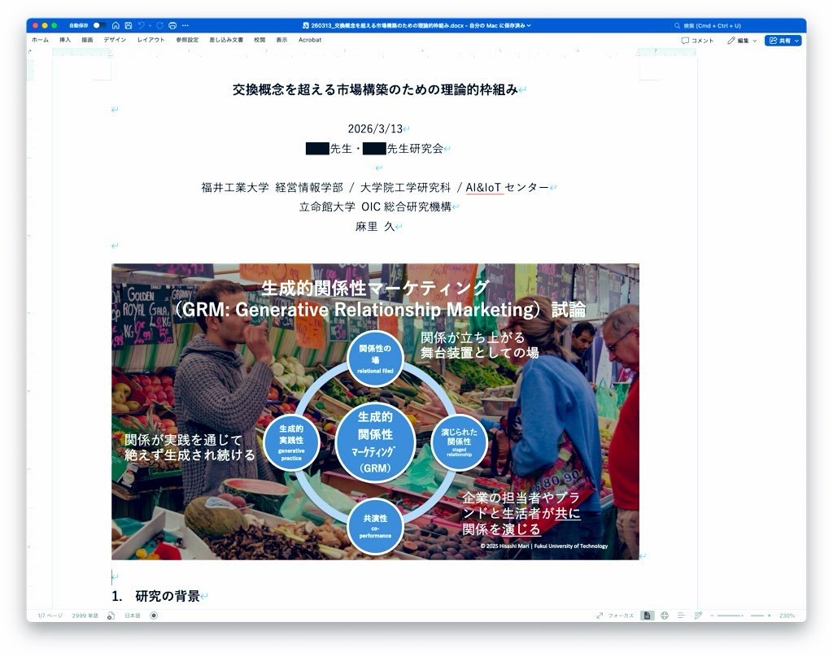The image size is (833, 657).
Task: Toggle 自動保存 (AutoSave) off
Action: click(x=98, y=26)
